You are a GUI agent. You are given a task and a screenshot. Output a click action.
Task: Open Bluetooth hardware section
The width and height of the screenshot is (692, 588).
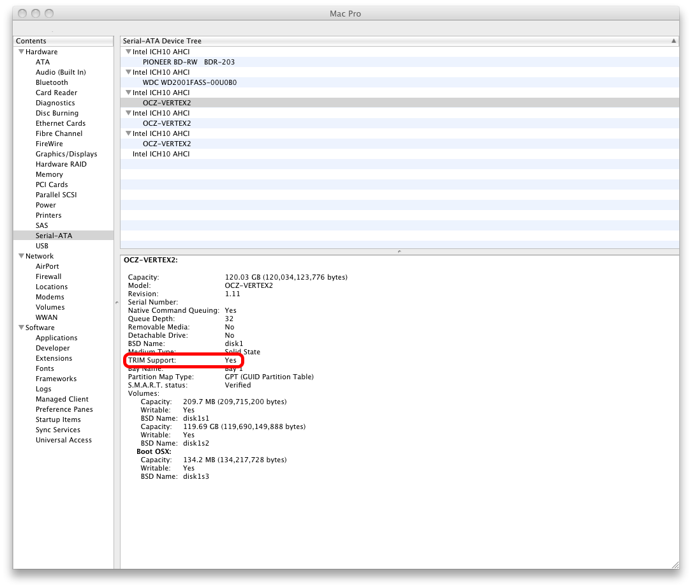click(52, 82)
